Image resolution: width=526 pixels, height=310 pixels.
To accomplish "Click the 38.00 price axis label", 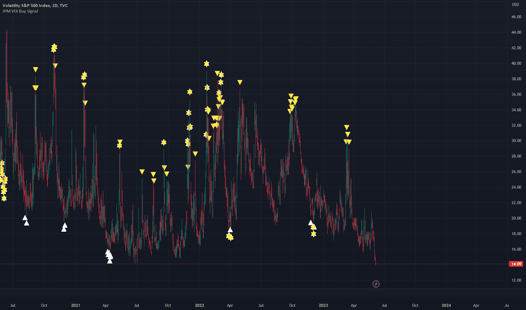I will [516, 79].
